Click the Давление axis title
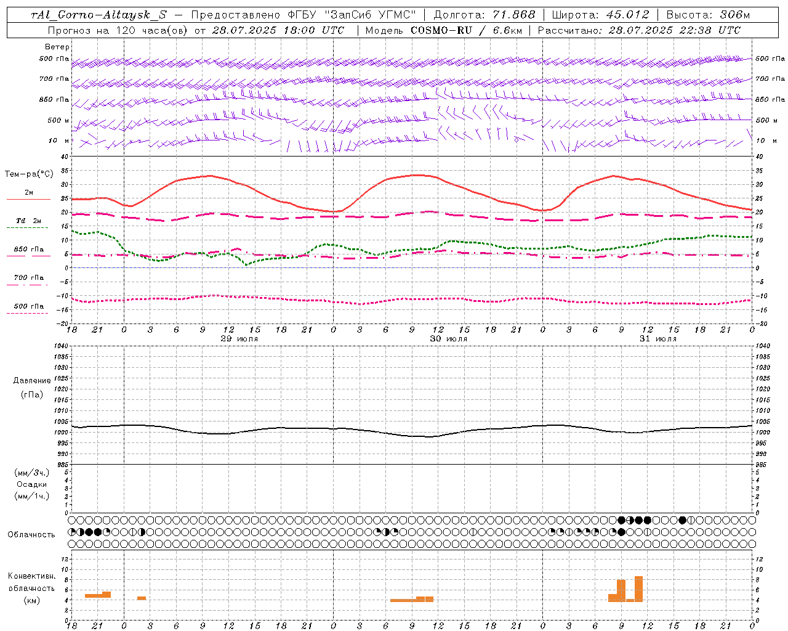788x631 pixels. (32, 381)
